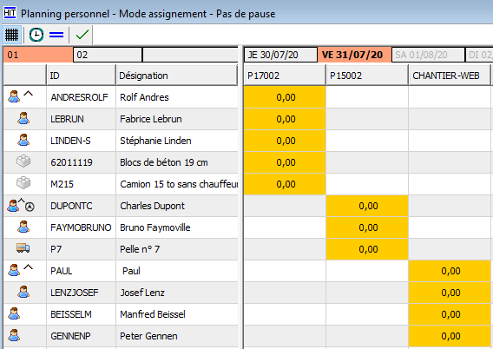This screenshot has width=493, height=349.
Task: Select the 02 tab
Action: click(x=108, y=55)
